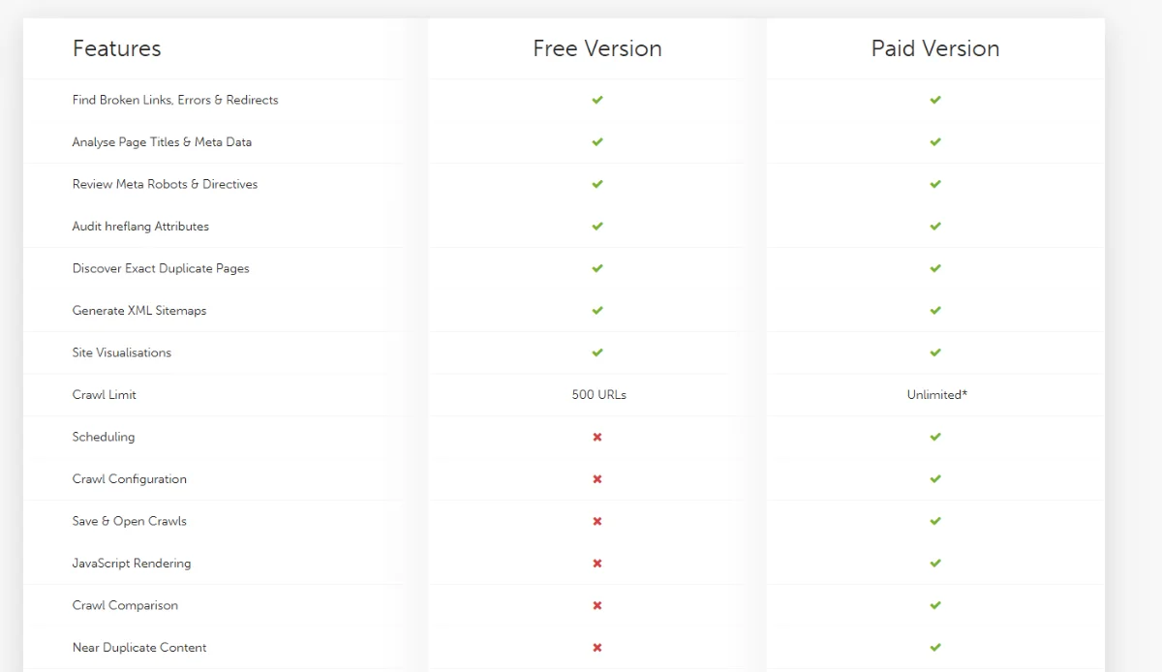Click Paid Version checkmark for Review Meta Robots
Image resolution: width=1162 pixels, height=672 pixels.
935,184
